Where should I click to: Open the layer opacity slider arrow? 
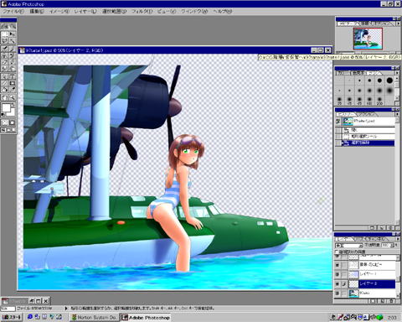(392, 245)
